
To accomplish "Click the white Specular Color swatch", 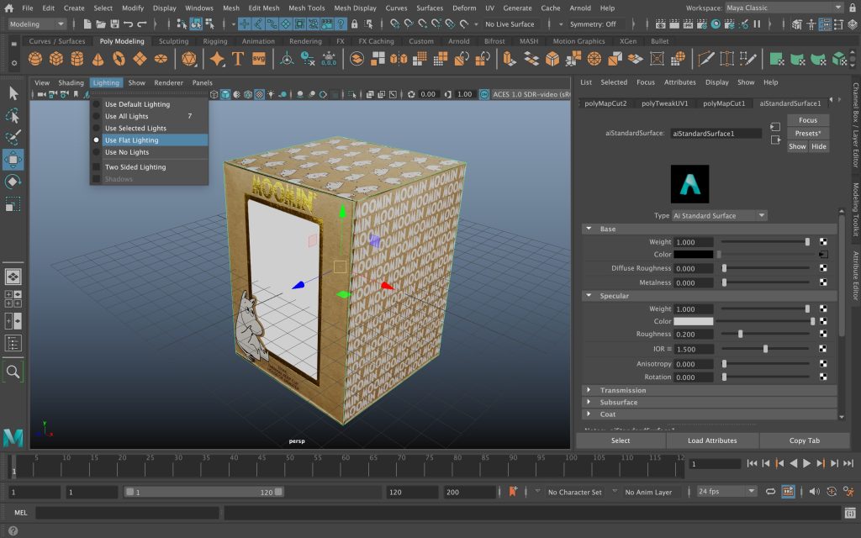I will [x=694, y=322].
